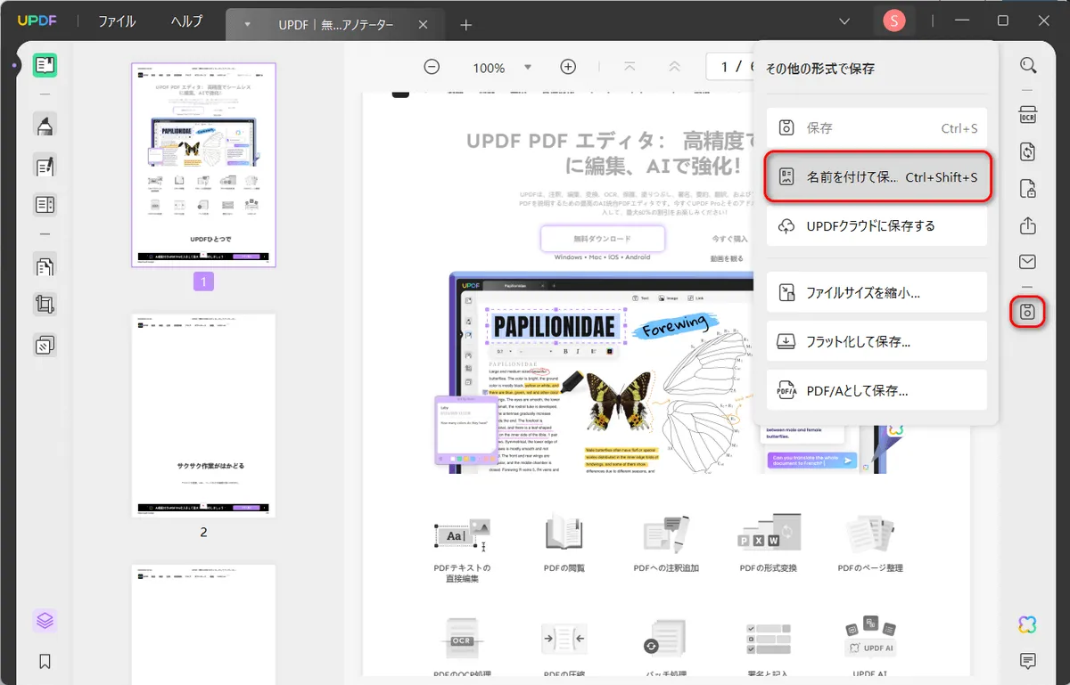Click the Save as other icon
Screen dimensions: 1070x685
click(1028, 312)
